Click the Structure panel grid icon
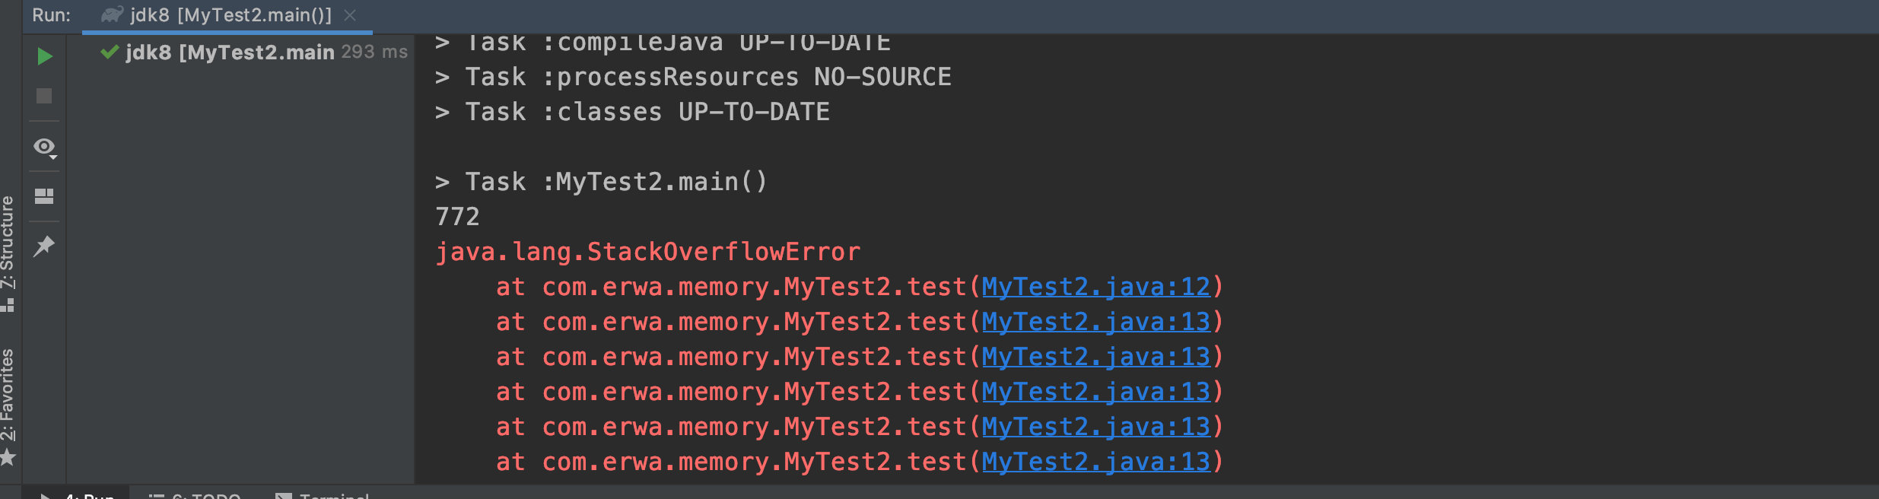Image resolution: width=1879 pixels, height=499 pixels. click(8, 304)
